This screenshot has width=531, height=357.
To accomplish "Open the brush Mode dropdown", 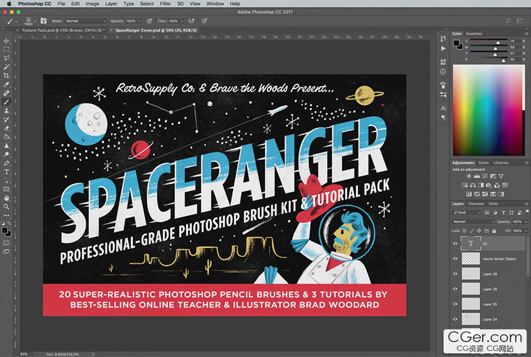I will click(x=86, y=21).
